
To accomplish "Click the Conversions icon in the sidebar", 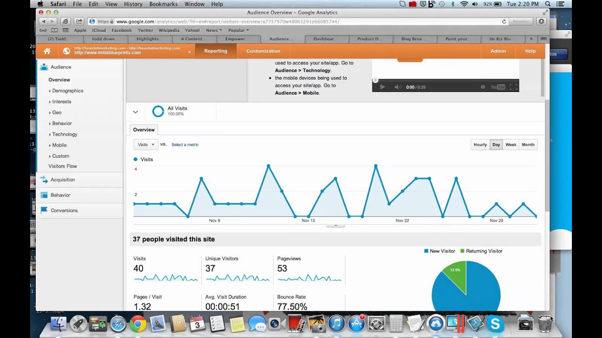I will click(x=45, y=210).
